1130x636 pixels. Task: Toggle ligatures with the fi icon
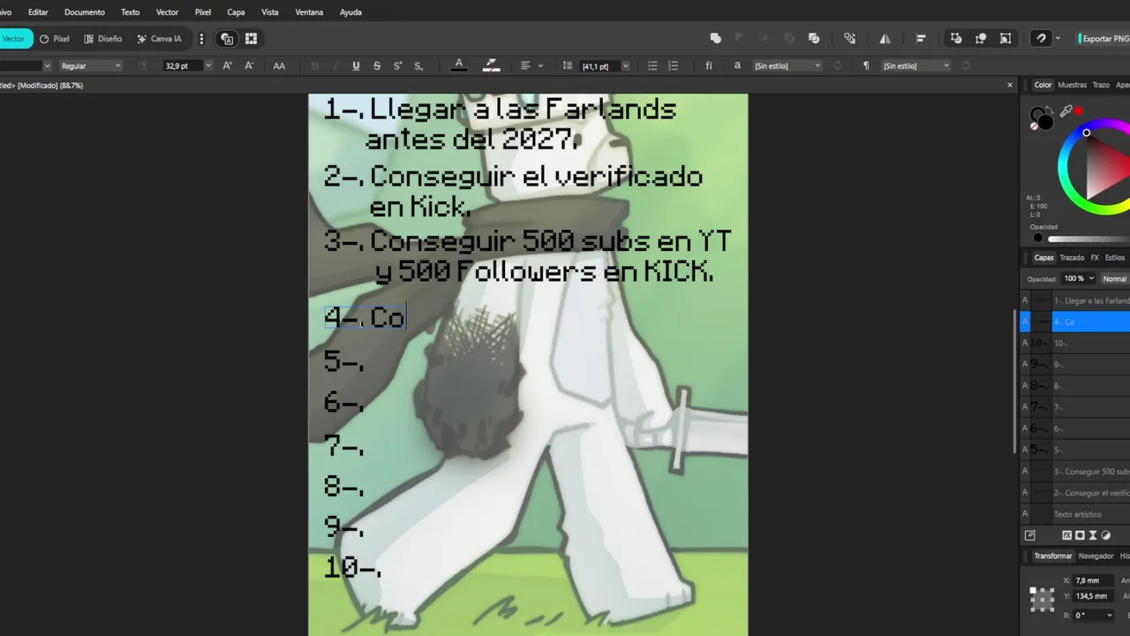[x=708, y=66]
